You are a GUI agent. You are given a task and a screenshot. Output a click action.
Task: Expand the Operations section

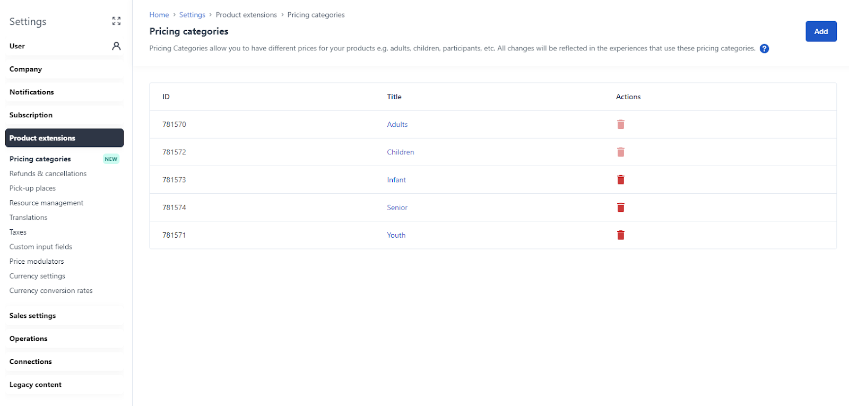pyautogui.click(x=29, y=339)
